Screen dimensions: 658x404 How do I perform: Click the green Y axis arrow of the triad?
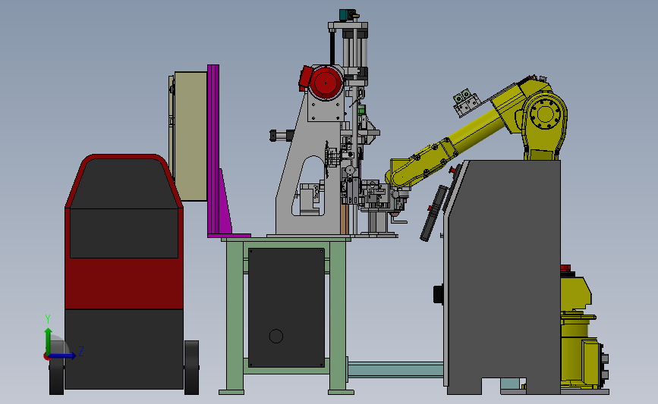49,342
